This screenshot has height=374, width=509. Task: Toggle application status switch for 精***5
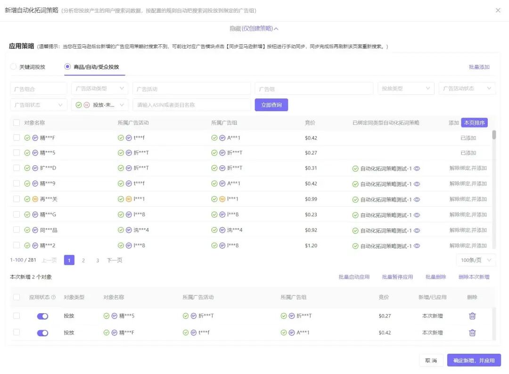click(x=42, y=316)
